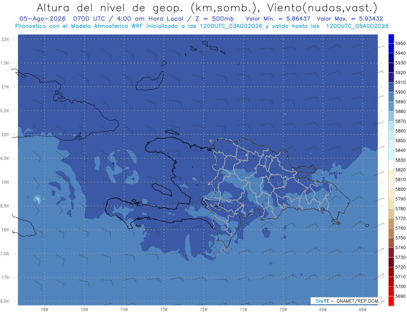Click the '74W' longitude axis label
This screenshot has width=407, height=314.
[124, 309]
